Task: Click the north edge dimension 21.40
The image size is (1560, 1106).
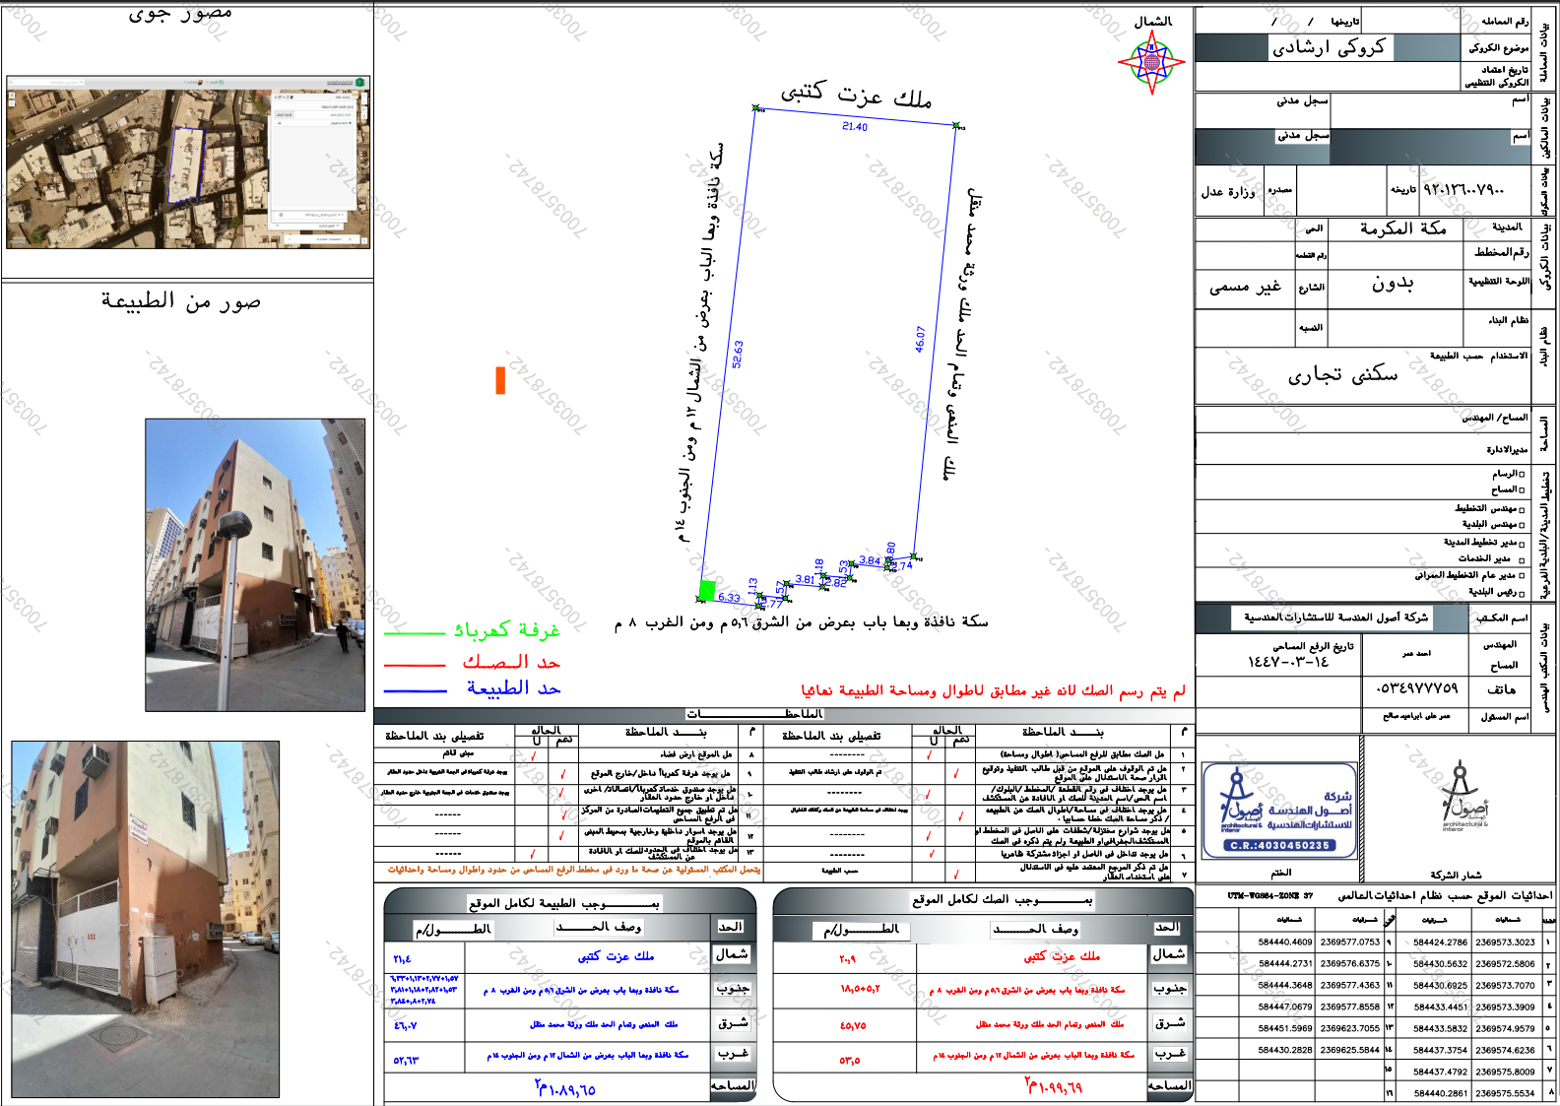Action: click(855, 127)
